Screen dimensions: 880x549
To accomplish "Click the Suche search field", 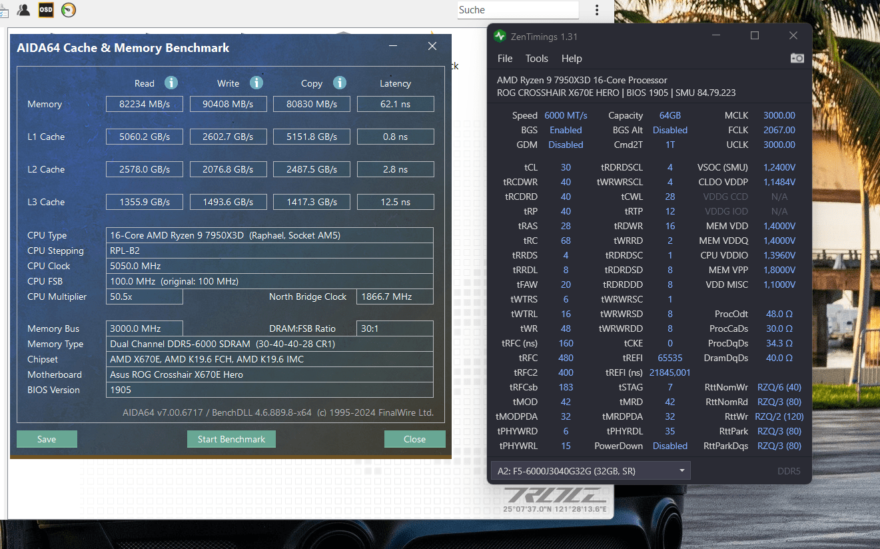I will [x=518, y=10].
